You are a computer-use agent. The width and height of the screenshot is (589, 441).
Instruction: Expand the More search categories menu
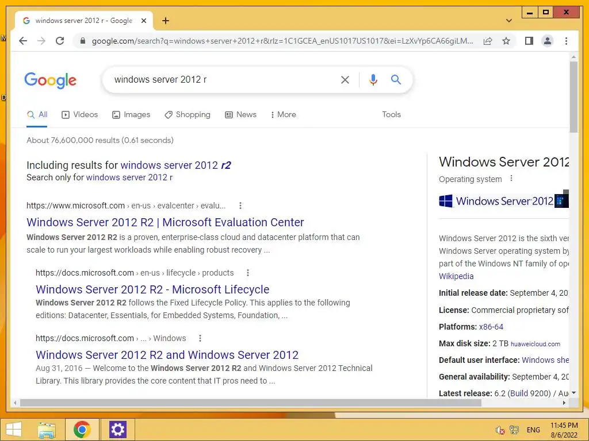click(x=283, y=115)
